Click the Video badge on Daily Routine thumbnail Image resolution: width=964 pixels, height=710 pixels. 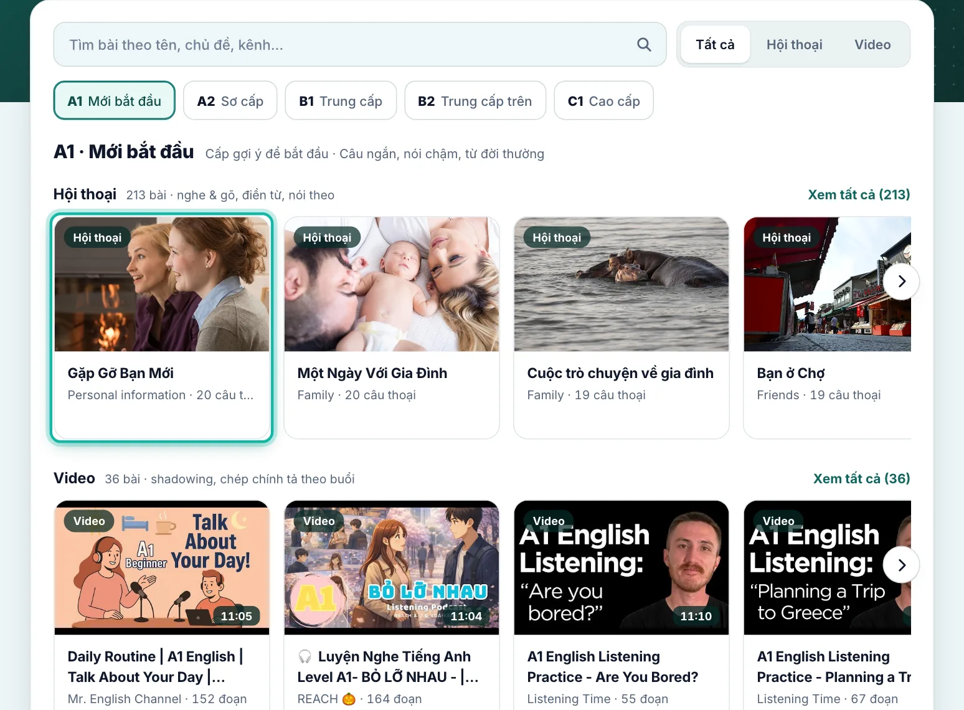point(89,521)
